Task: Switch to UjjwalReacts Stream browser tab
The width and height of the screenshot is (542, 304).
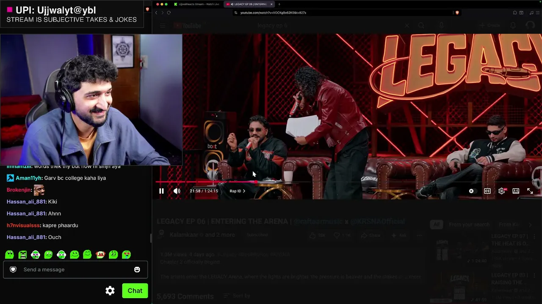Action: (196, 4)
